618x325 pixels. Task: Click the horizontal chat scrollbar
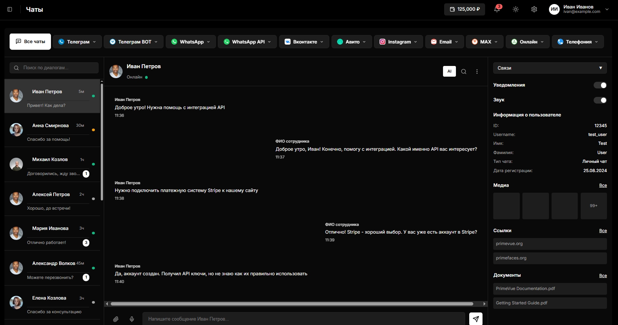[292, 304]
